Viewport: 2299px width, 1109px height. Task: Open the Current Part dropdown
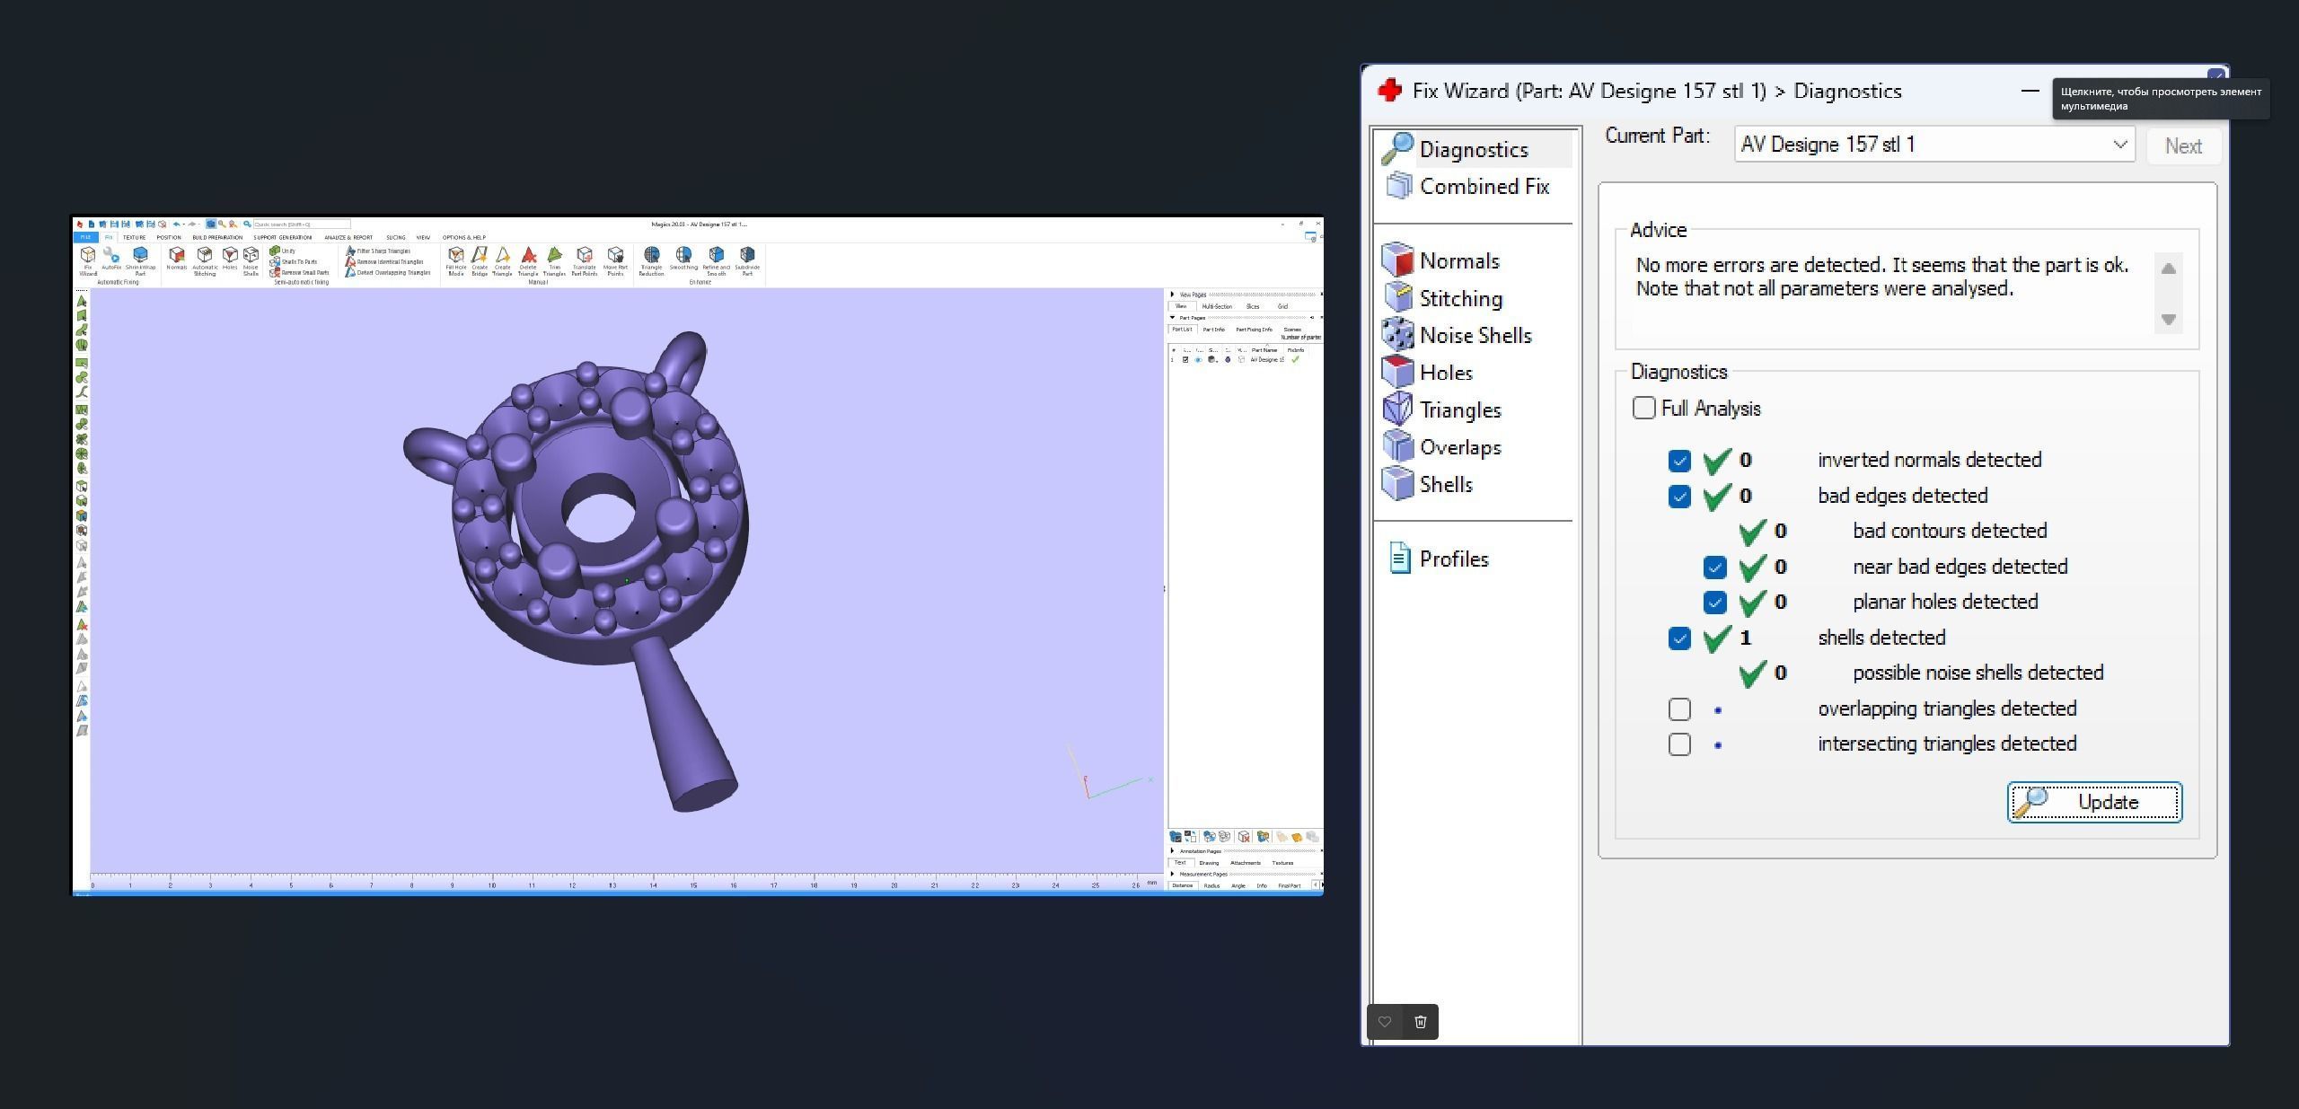[2119, 145]
